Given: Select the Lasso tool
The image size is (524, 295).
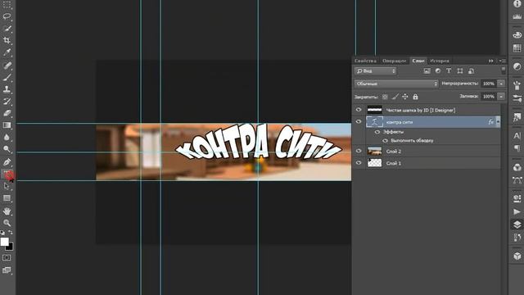Looking at the screenshot, I should pyautogui.click(x=7, y=16).
